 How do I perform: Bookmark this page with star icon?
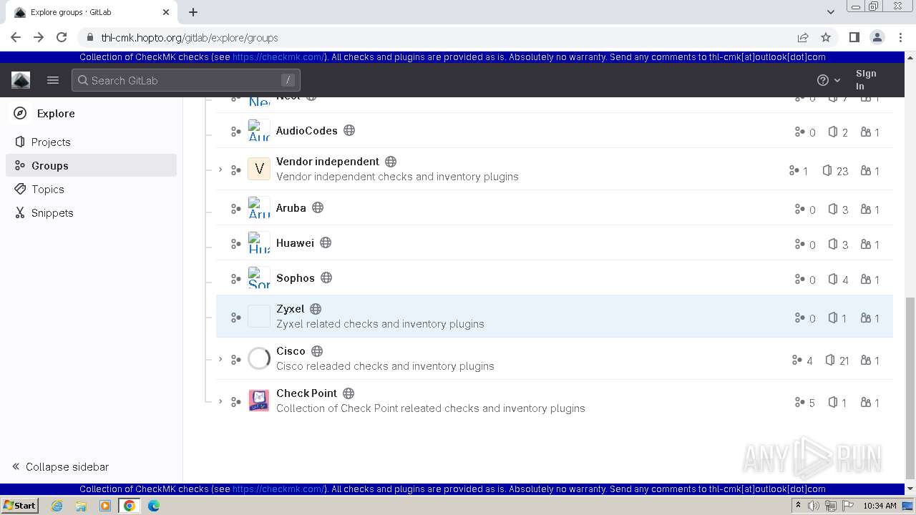826,37
